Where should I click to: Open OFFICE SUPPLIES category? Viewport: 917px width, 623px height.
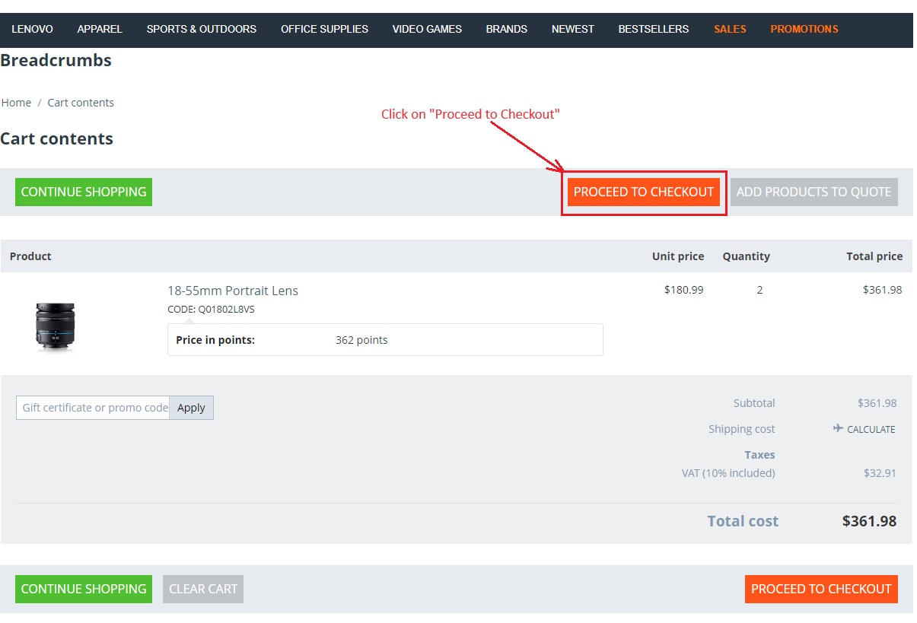324,29
